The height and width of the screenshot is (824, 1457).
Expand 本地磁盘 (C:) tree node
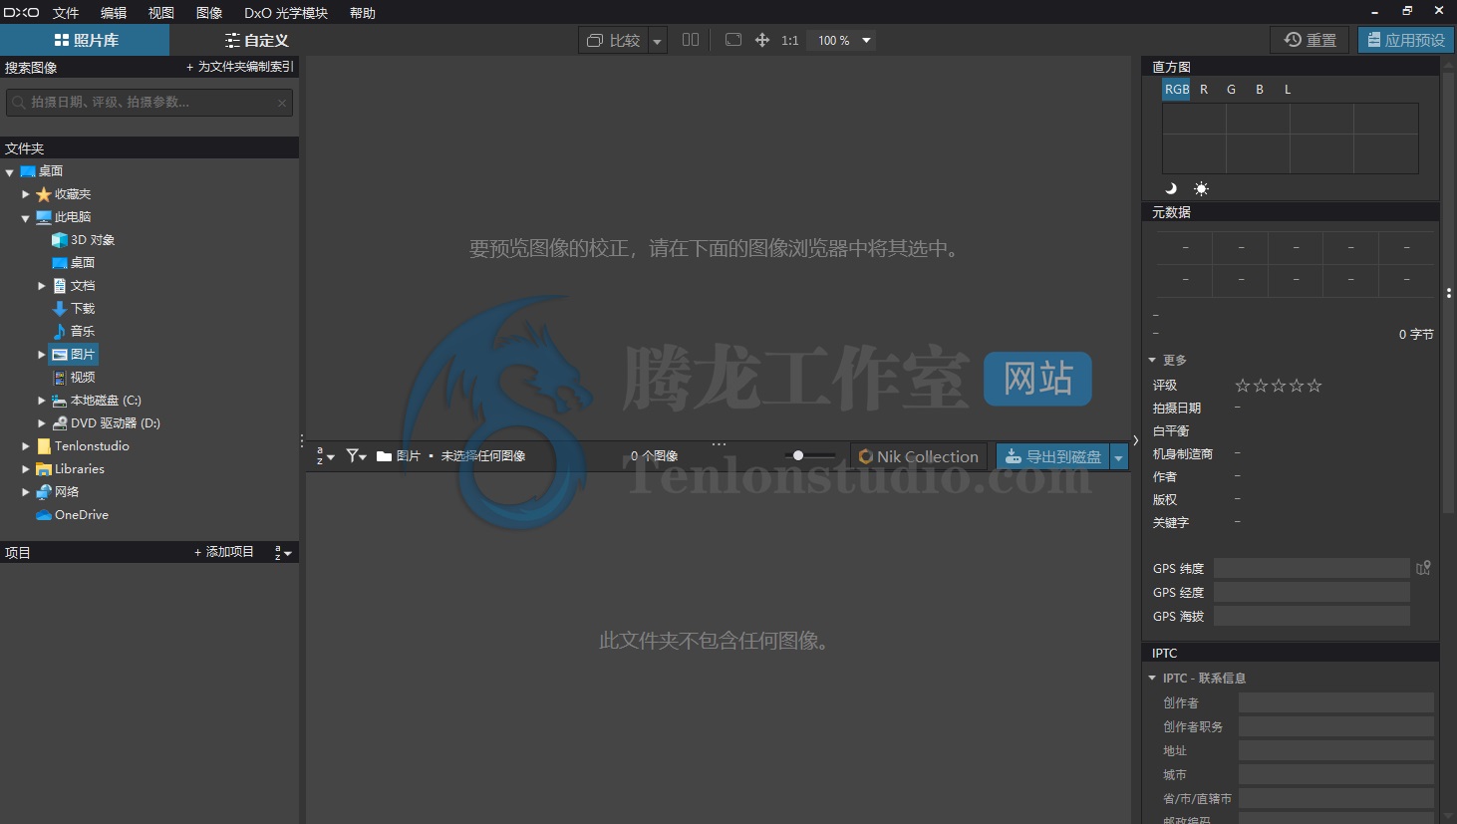tap(42, 401)
